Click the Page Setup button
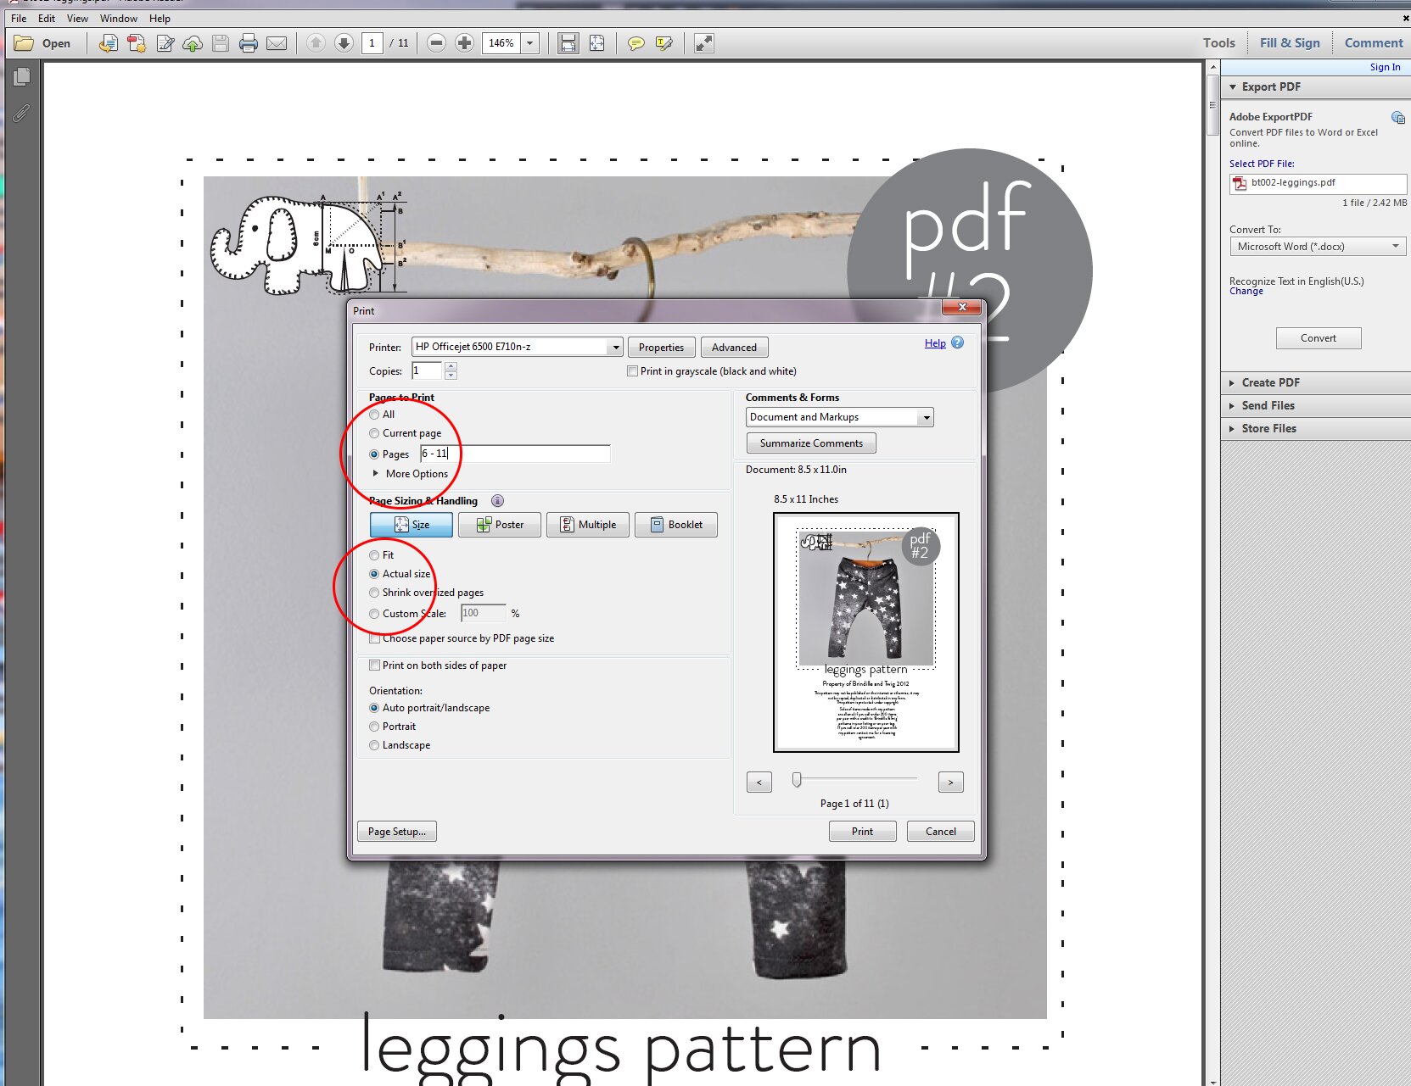 pyautogui.click(x=396, y=832)
